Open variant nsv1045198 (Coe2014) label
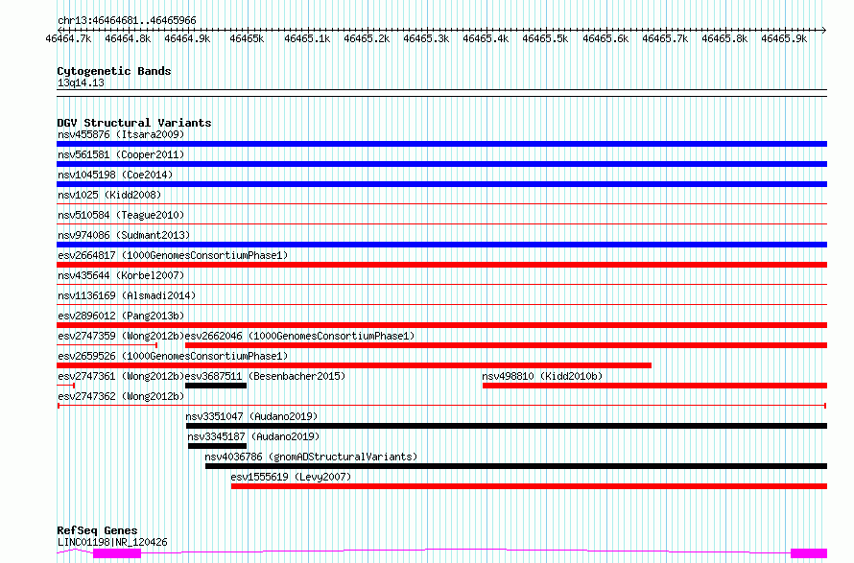Image resolution: width=854 pixels, height=563 pixels. [x=115, y=175]
